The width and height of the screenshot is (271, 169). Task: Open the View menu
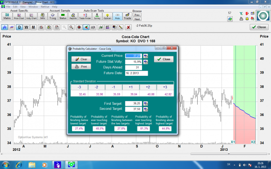tap(23, 7)
